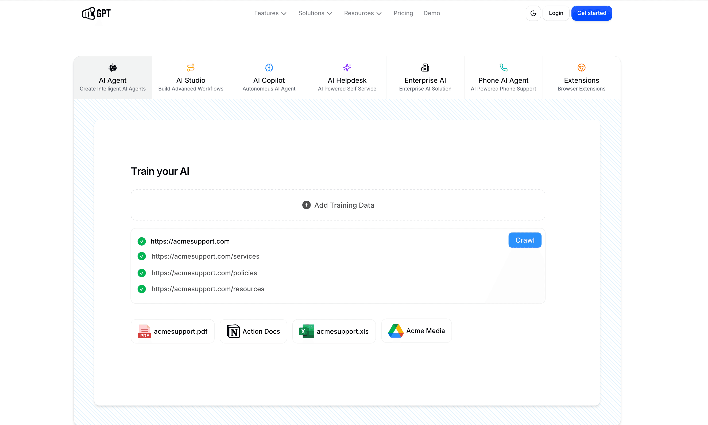
Task: Click the green check beside the /resources URL
Action: [142, 289]
